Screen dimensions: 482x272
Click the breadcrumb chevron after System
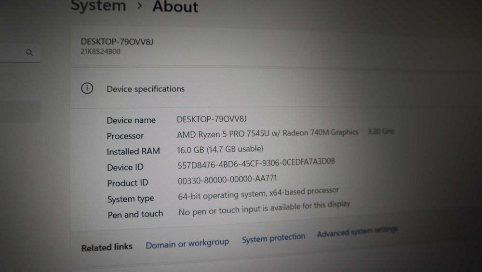click(140, 5)
